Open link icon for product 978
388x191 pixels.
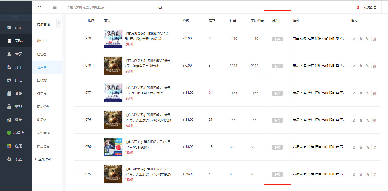367,66
